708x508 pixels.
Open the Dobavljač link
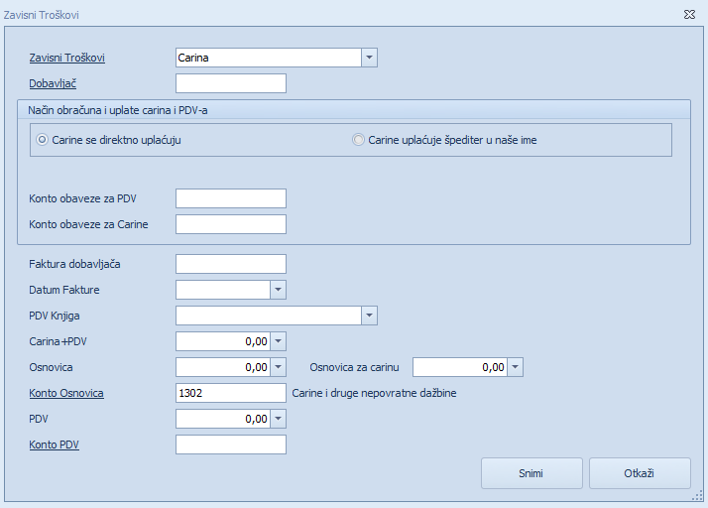53,83
